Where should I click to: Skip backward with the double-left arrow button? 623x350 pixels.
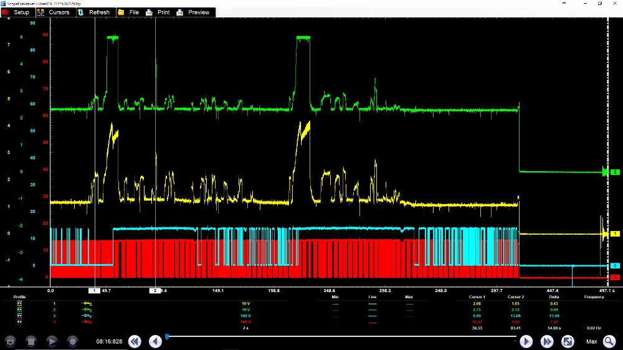134,341
